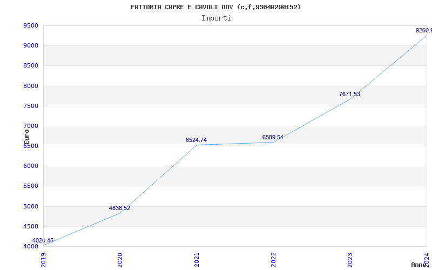This screenshot has height=270, width=432.
Task: Click the y-axis value 4000
Action: tap(31, 247)
